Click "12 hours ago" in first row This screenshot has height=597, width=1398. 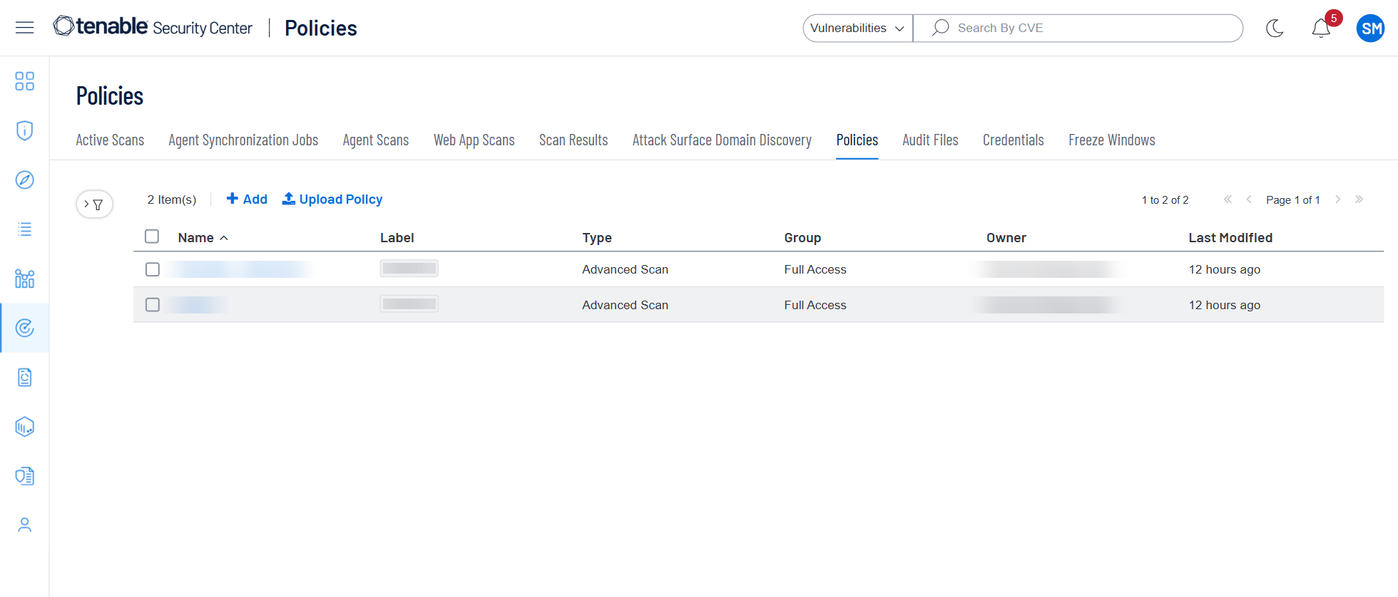click(x=1225, y=269)
